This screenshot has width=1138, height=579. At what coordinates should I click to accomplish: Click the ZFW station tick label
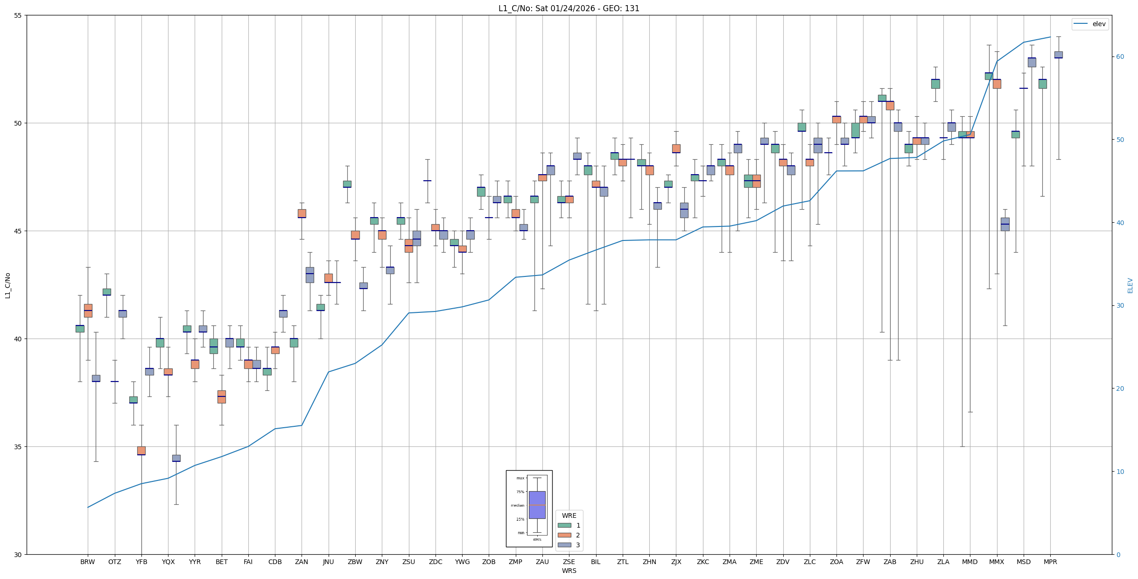pyautogui.click(x=863, y=562)
